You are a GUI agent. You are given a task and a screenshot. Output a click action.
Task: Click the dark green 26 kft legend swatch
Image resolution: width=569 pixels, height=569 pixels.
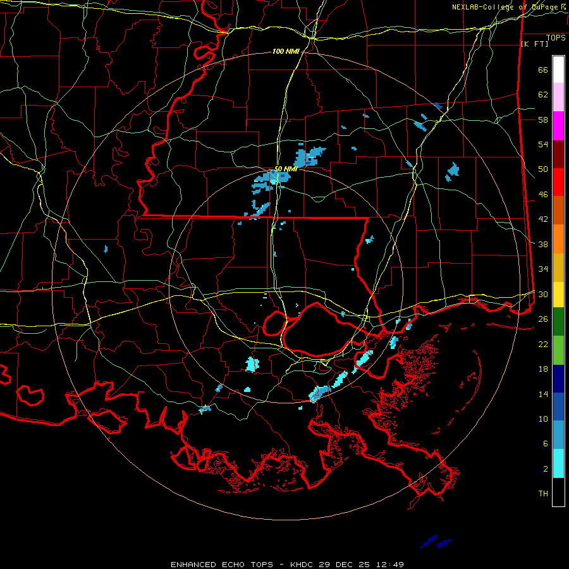click(x=558, y=322)
